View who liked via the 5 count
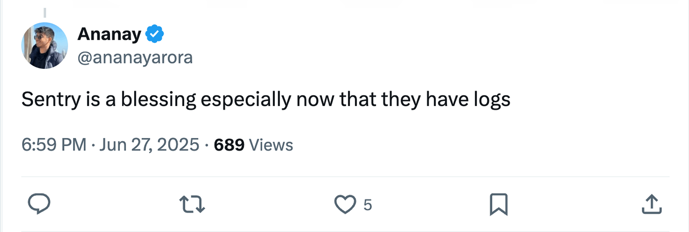 coord(368,205)
